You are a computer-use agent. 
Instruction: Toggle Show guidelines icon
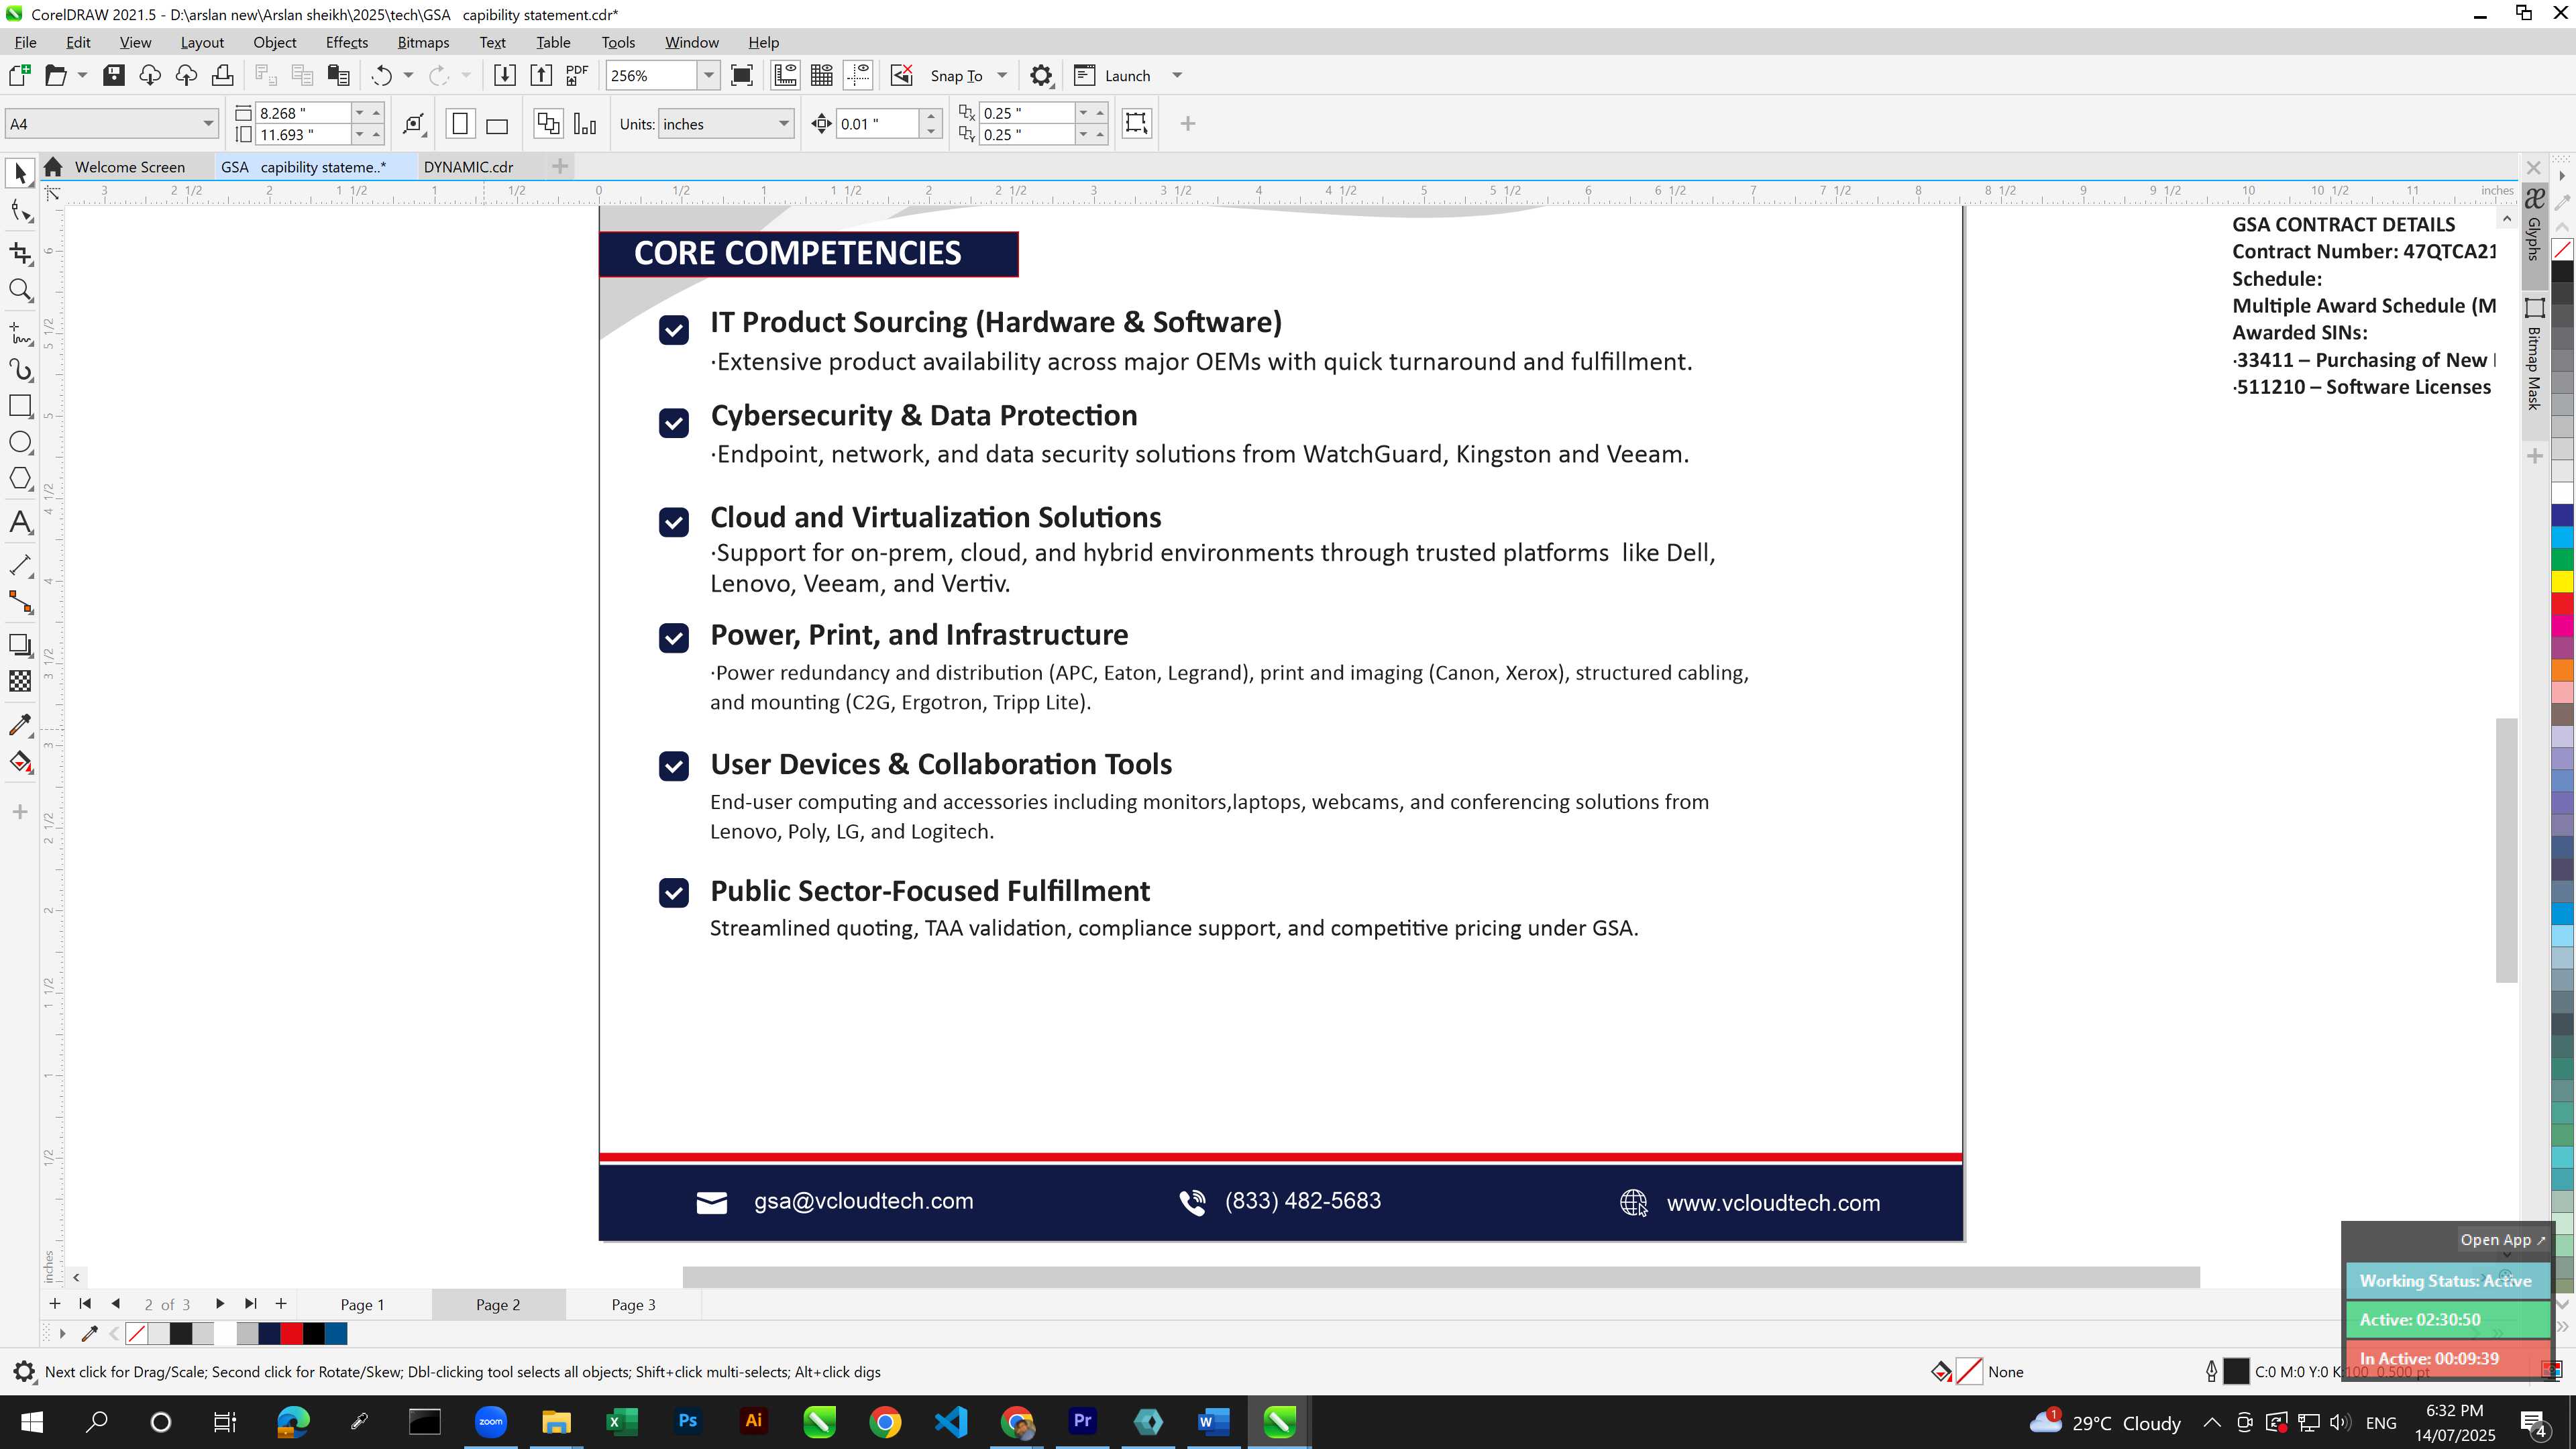point(858,76)
